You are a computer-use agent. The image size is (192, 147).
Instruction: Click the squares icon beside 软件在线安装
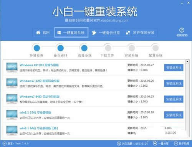(x=128, y=33)
